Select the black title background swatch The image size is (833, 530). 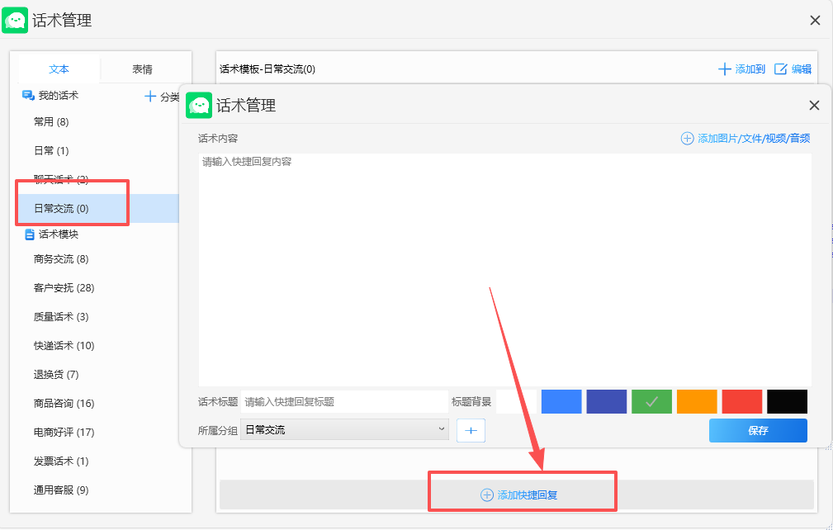coord(786,401)
